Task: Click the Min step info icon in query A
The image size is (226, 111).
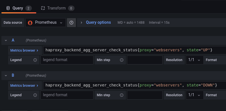Action: [122, 60]
